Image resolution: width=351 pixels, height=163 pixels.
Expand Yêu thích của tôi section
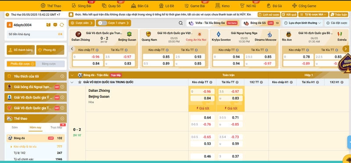[36, 76]
